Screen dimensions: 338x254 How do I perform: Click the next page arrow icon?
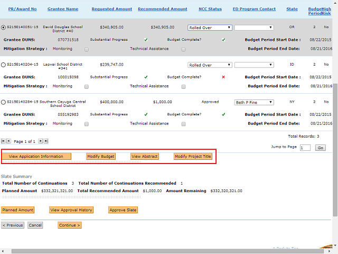[x=41, y=141]
